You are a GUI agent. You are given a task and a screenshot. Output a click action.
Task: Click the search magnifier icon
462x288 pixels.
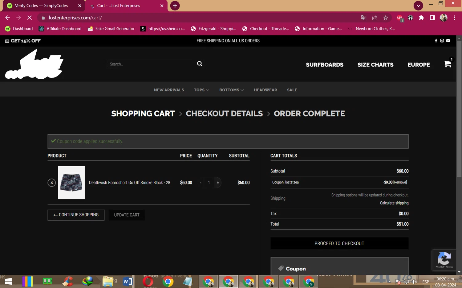pyautogui.click(x=200, y=64)
